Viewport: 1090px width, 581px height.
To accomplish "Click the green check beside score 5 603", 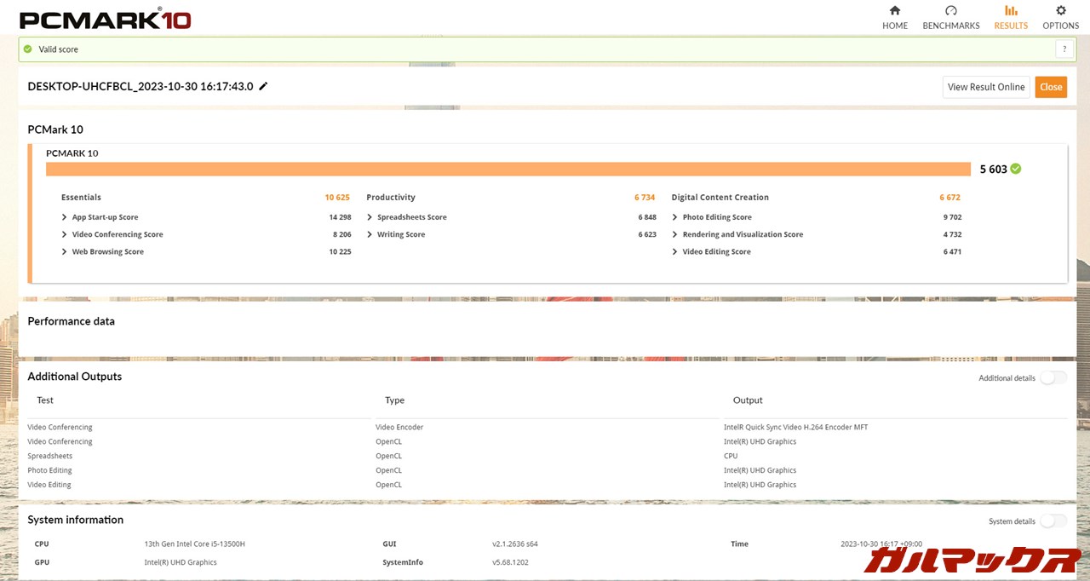I will (1015, 169).
